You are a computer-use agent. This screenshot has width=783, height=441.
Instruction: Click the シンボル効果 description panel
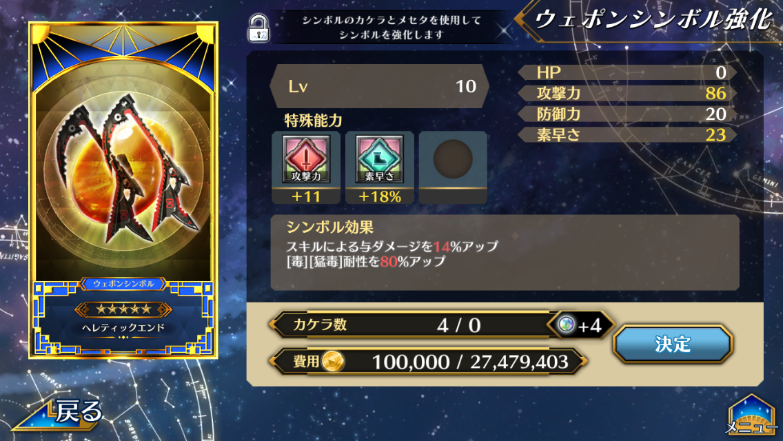pos(505,253)
